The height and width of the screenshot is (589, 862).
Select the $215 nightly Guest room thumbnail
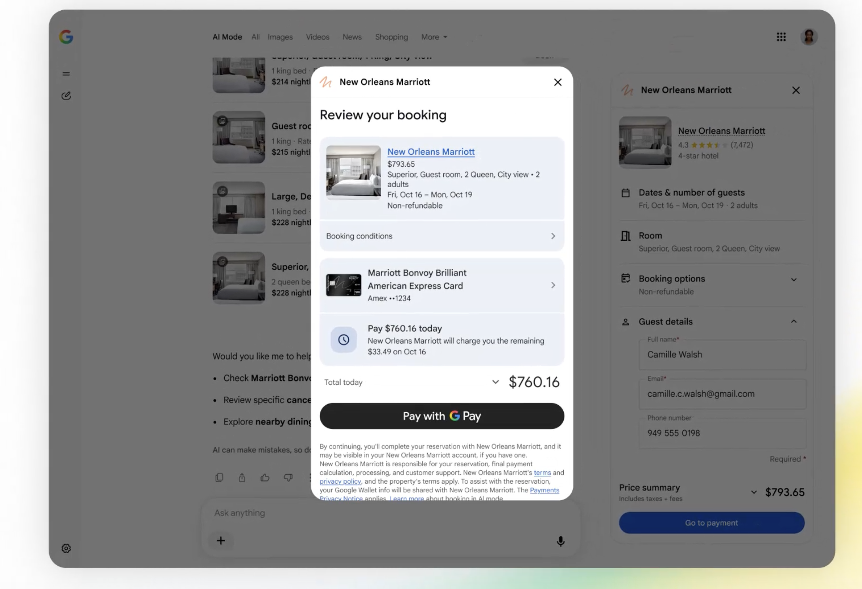(238, 137)
